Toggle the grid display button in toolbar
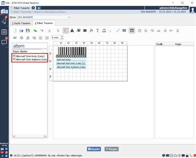 (x=132, y=31)
